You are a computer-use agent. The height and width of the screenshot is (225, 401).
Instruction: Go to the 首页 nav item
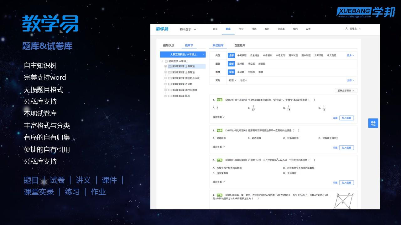pos(215,29)
